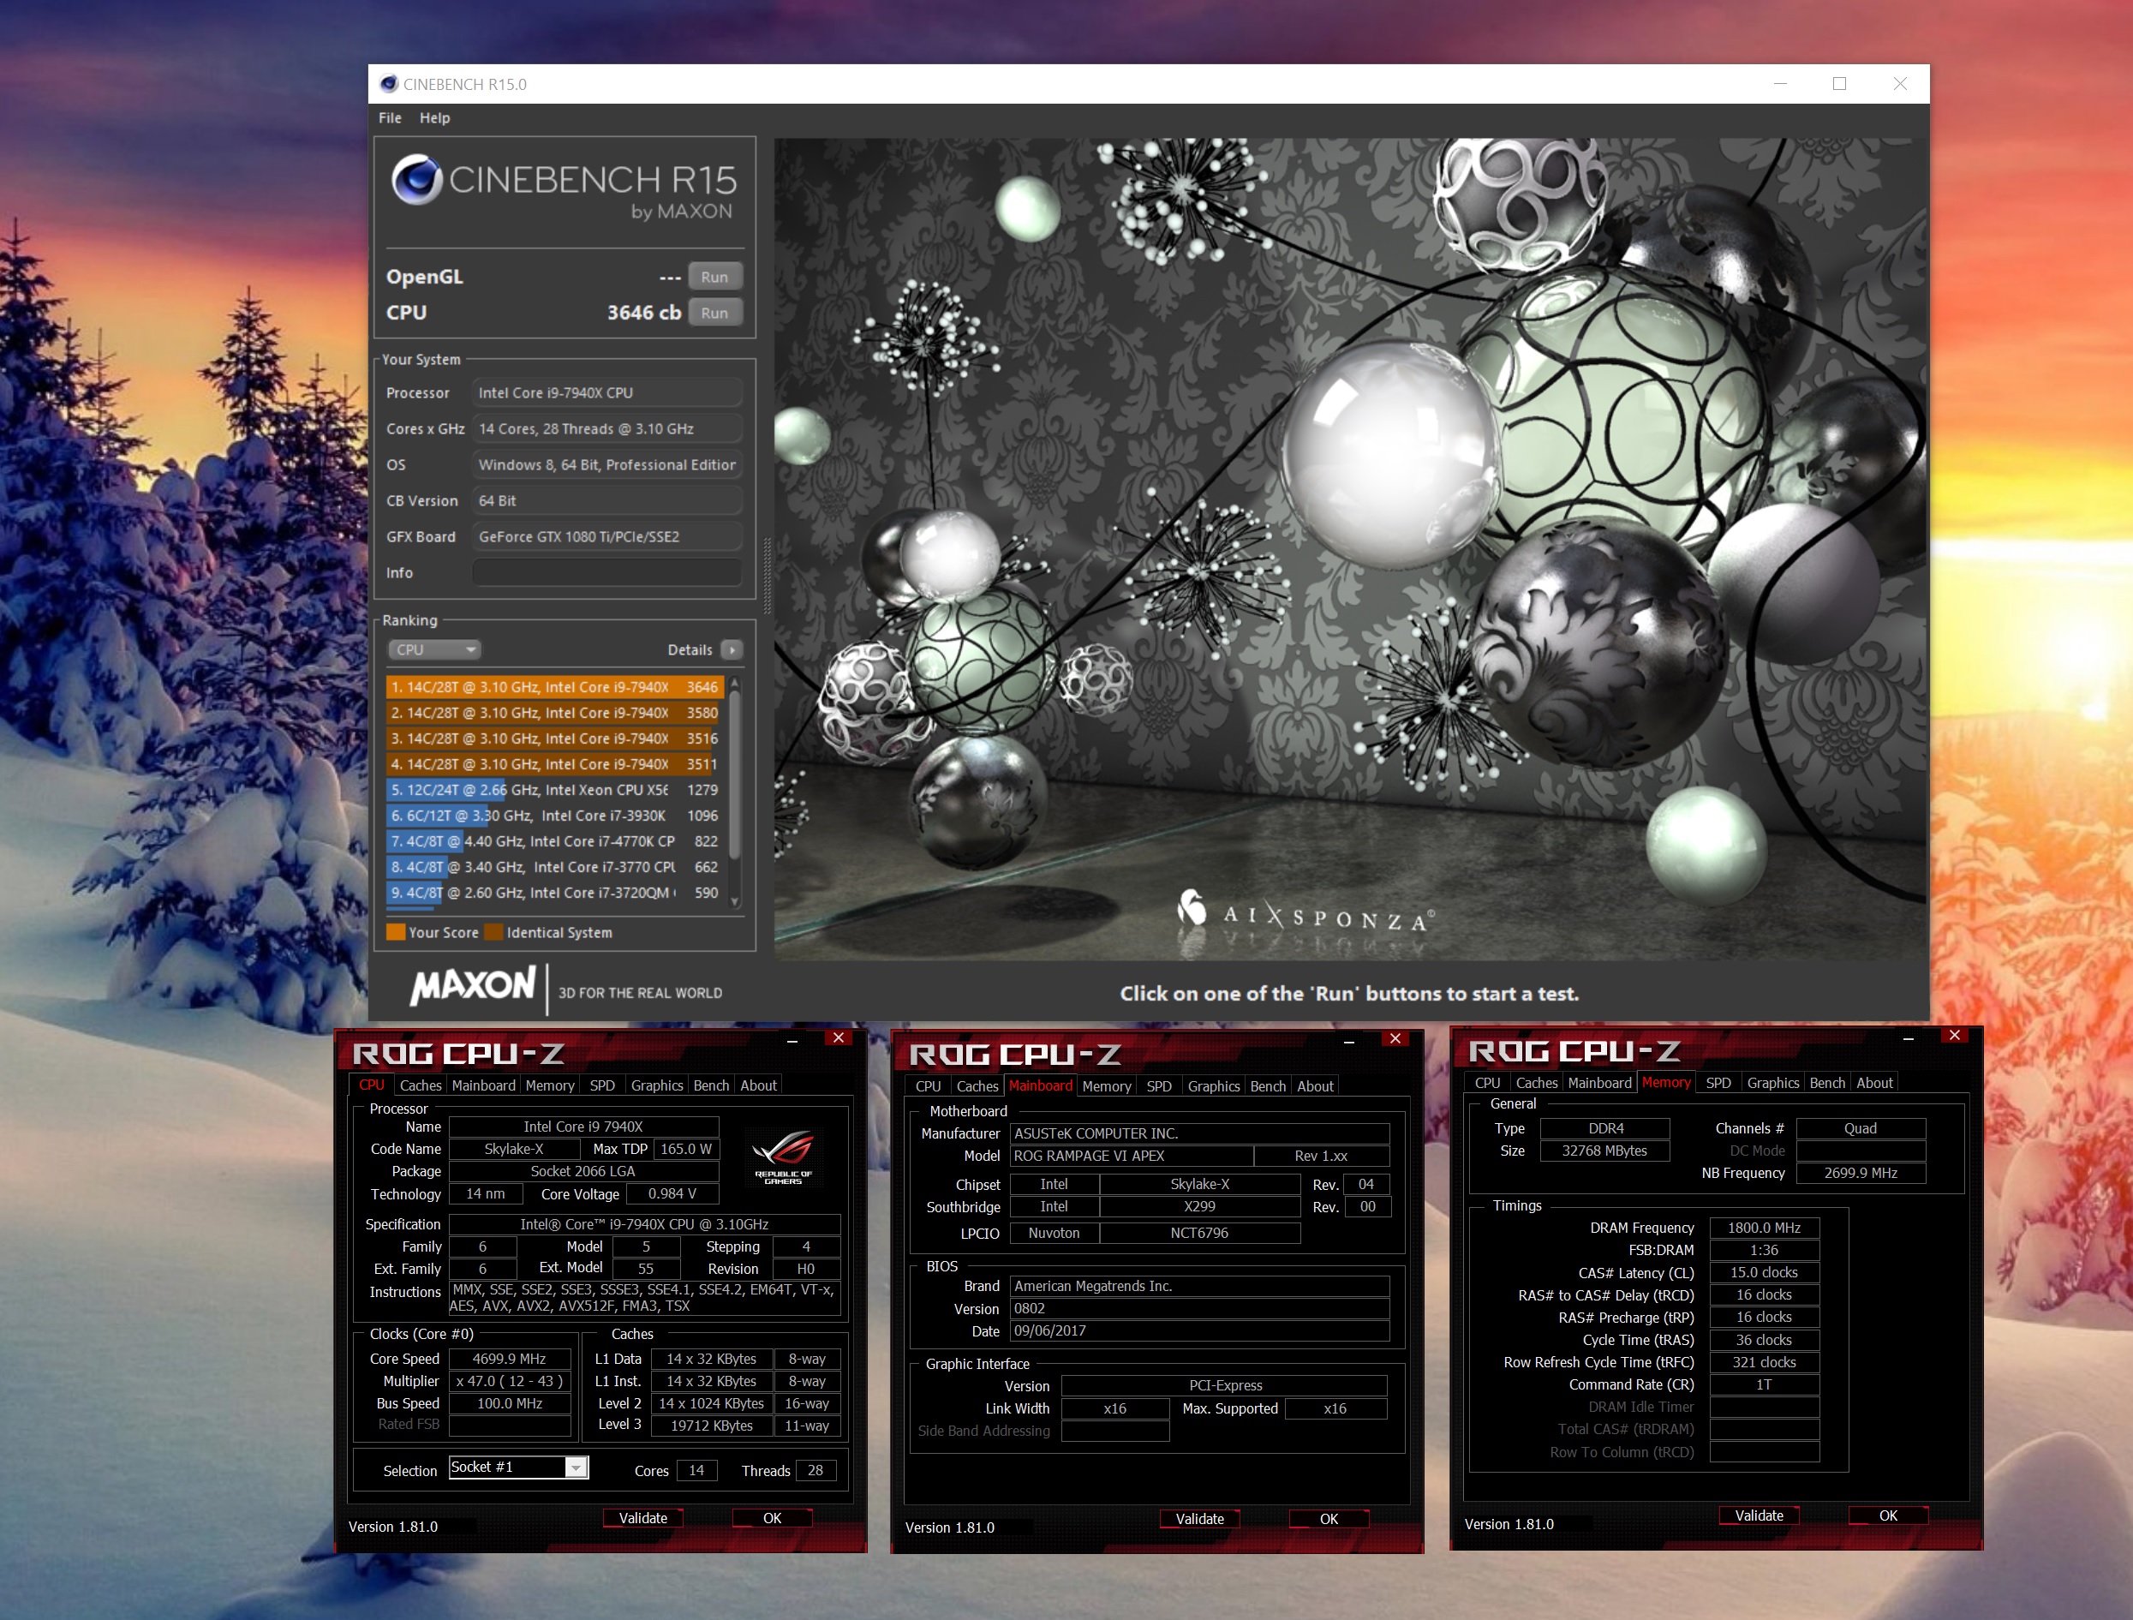The height and width of the screenshot is (1620, 2133).
Task: Open the Help menu in Cinebench
Action: (x=434, y=117)
